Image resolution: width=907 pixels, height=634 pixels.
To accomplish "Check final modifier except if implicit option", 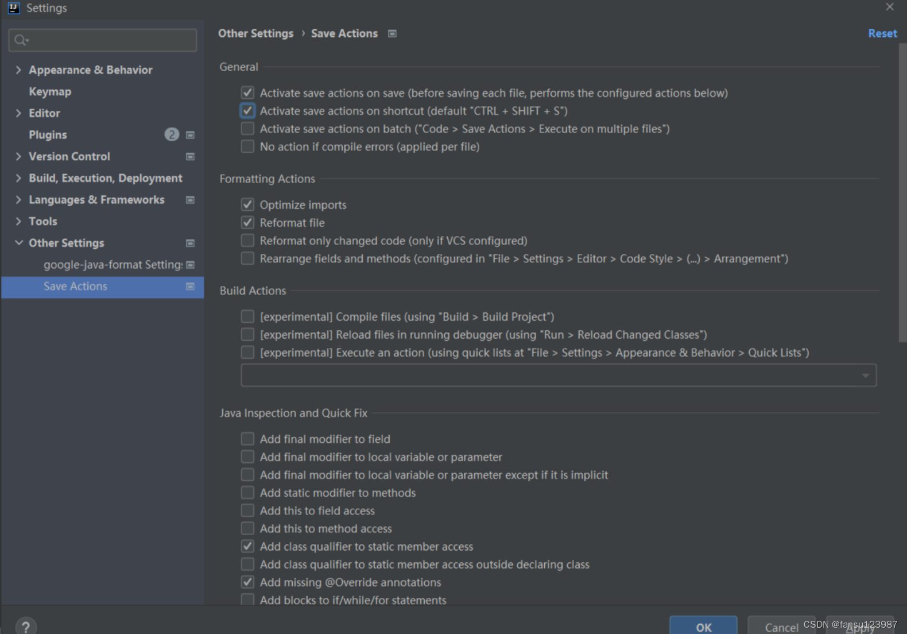I will (x=247, y=474).
